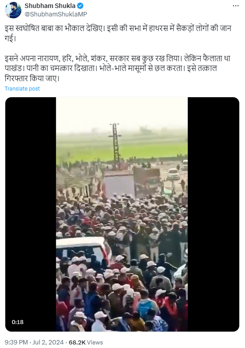Click the left black letterbox of the video
This screenshot has width=245, height=348.
[x=31, y=214]
